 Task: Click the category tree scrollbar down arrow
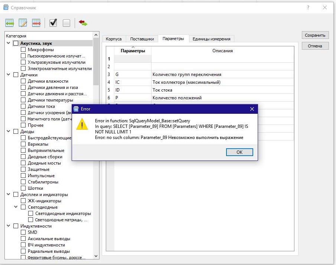(97, 256)
